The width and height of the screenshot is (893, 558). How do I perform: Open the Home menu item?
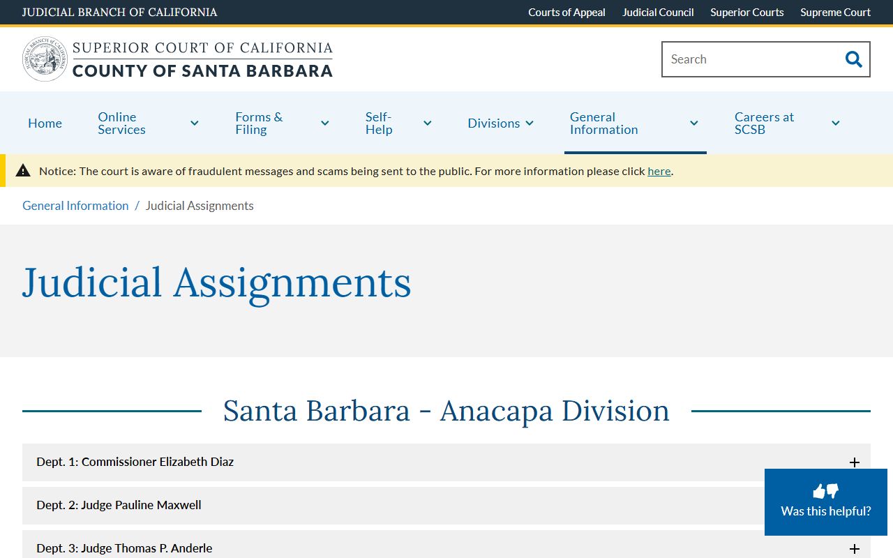[45, 123]
